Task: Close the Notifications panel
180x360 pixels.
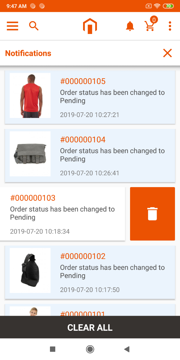Action: click(167, 53)
